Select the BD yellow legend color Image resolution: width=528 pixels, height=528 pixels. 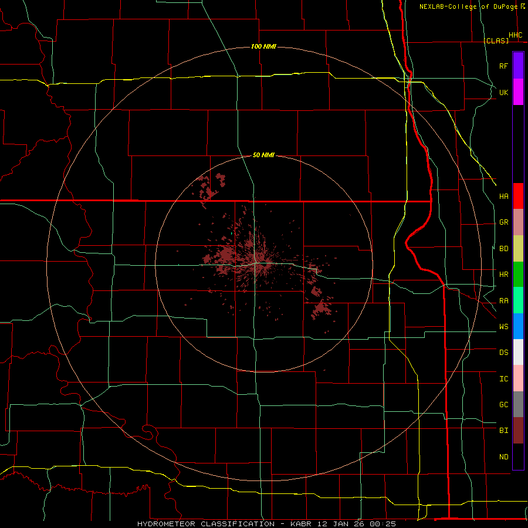tap(518, 249)
